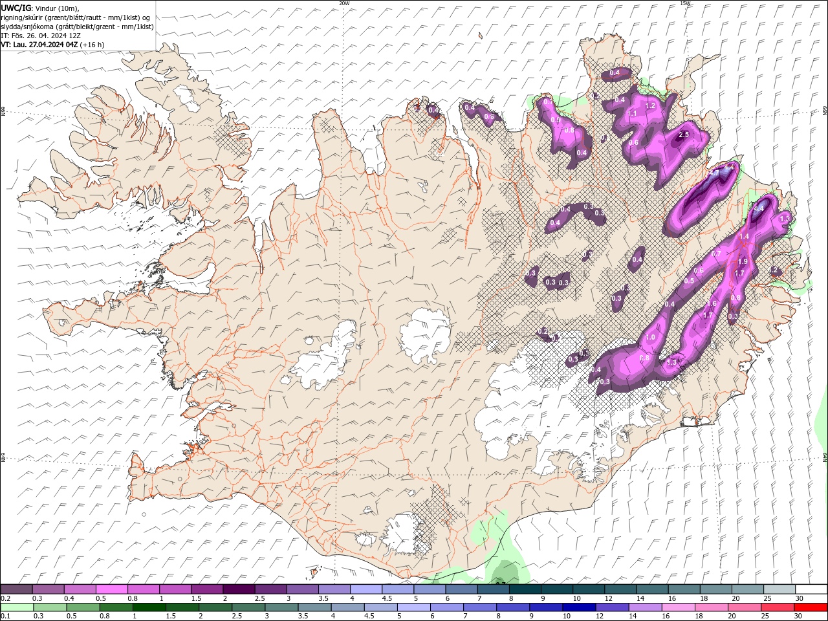828x621 pixels.
Task: Select the light pink lower-row swatch starting at 16
Action: pos(678,607)
